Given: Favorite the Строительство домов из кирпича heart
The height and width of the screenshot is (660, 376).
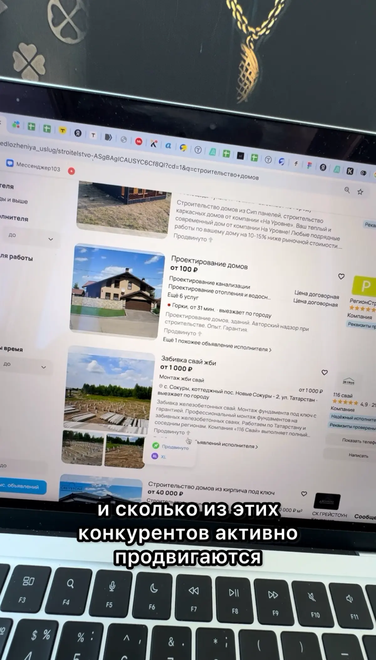Looking at the screenshot, I should (304, 494).
